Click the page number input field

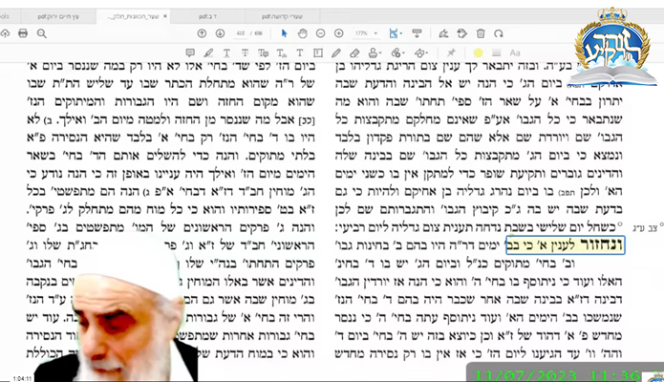242,32
